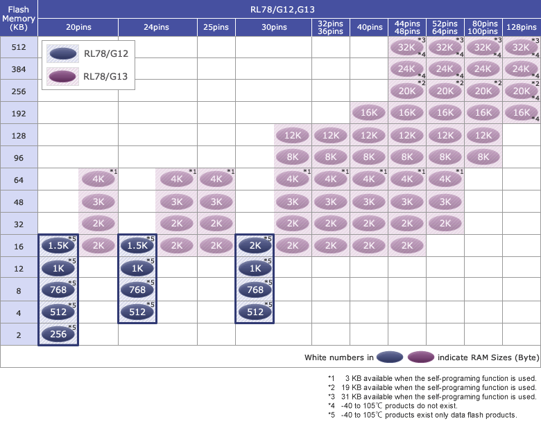Click the purple oval before indicate RAM Sizes
The width and height of the screenshot is (541, 426).
click(420, 357)
